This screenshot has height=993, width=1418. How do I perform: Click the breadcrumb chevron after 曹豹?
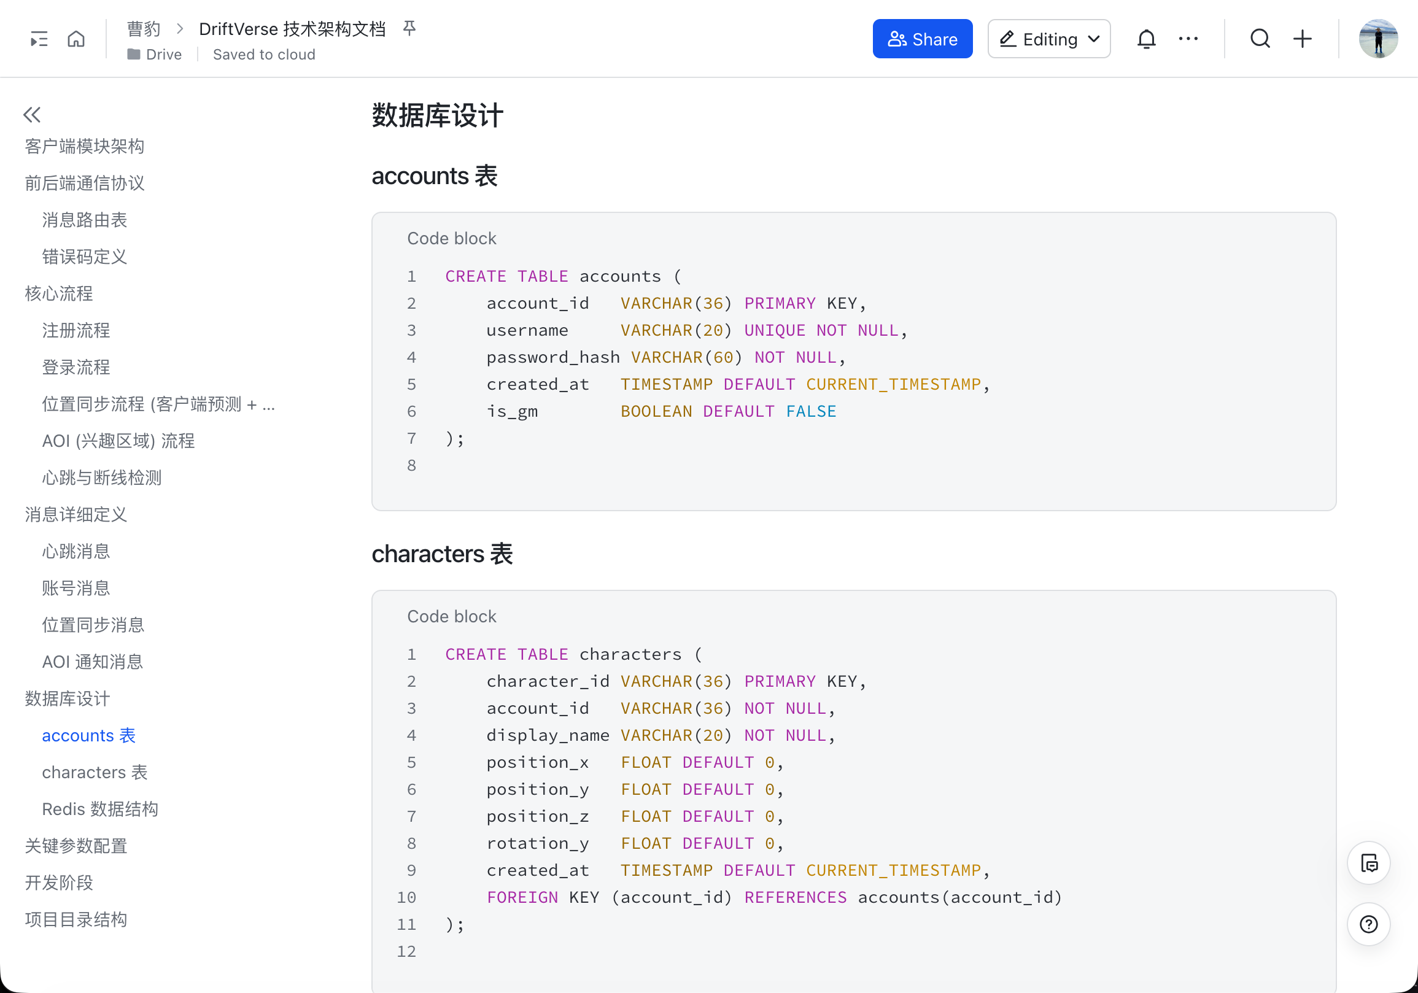point(180,28)
